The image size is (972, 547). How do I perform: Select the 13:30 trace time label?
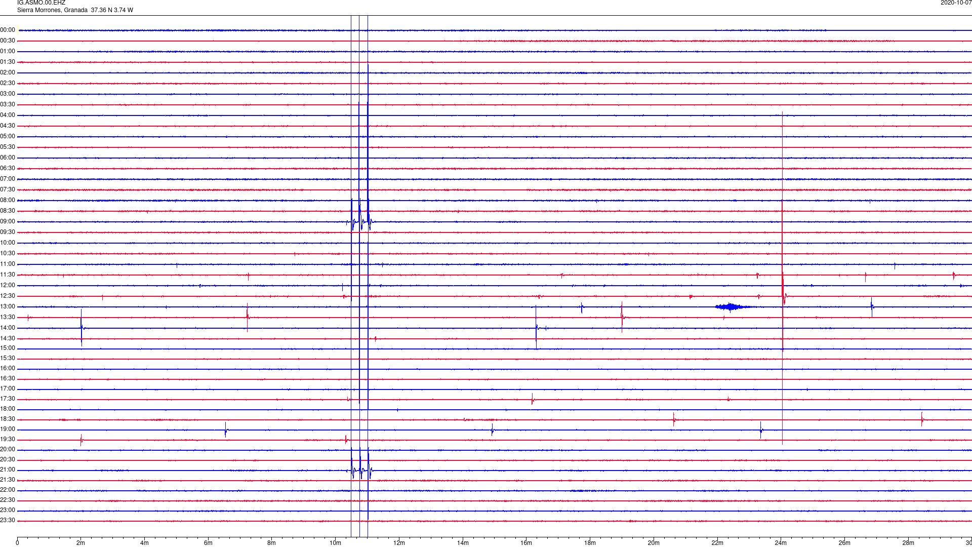[x=8, y=318]
